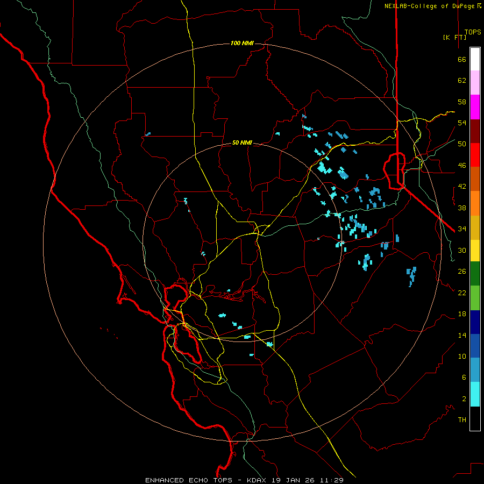Click legend value "6"
The image size is (484, 484).
(x=464, y=378)
